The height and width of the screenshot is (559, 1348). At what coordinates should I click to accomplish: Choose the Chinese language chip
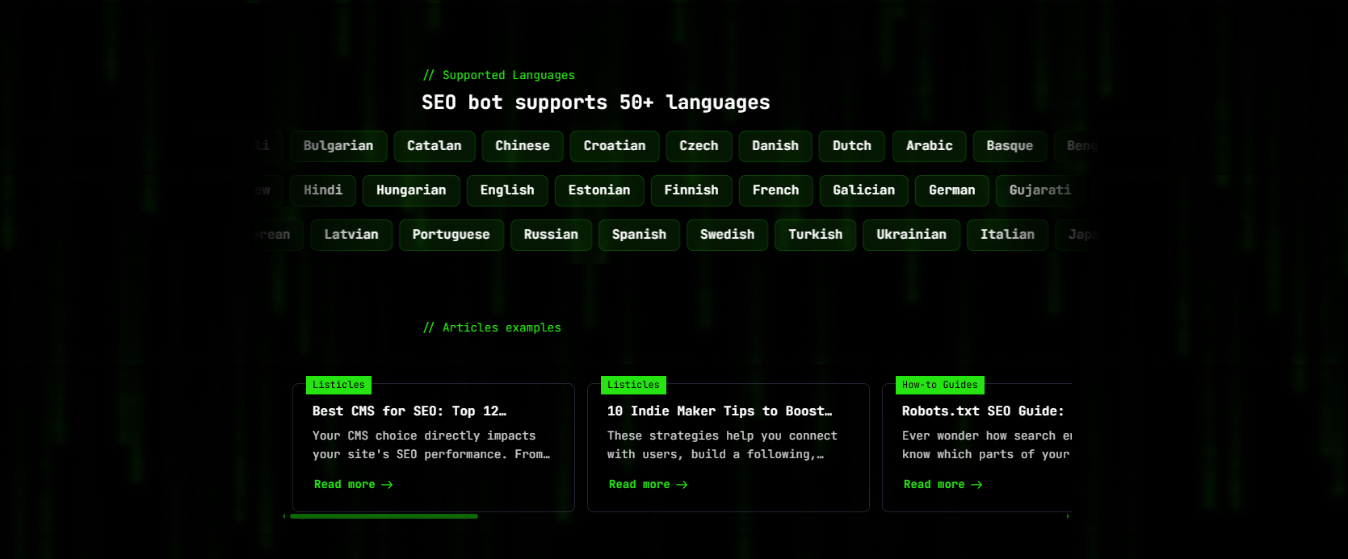click(x=522, y=146)
